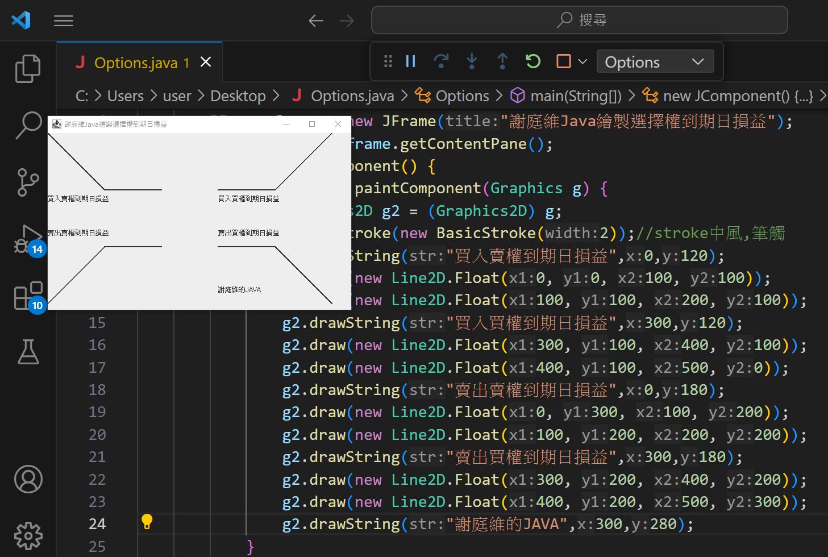The height and width of the screenshot is (557, 828).
Task: Go forward with the right arrow
Action: click(347, 21)
